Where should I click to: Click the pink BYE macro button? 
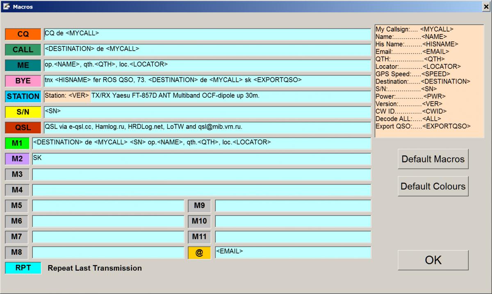(x=23, y=81)
